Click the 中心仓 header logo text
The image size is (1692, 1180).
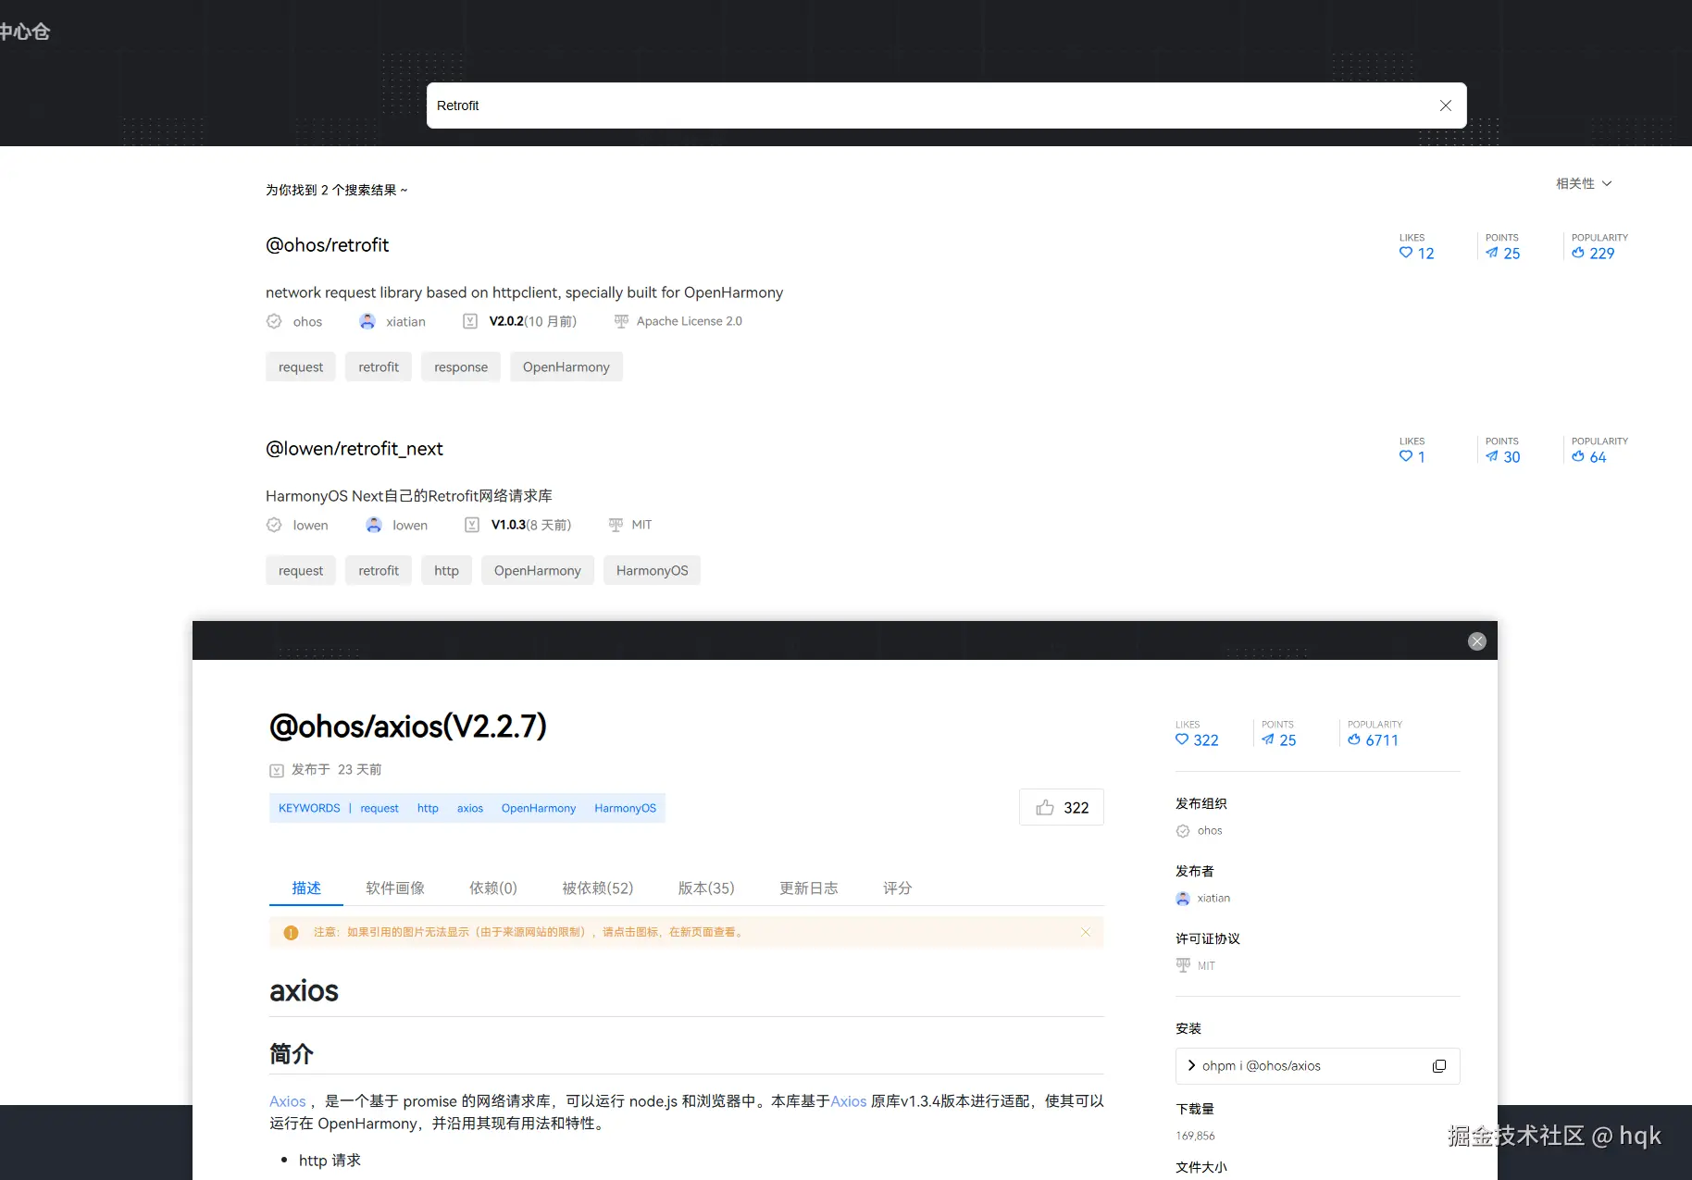coord(25,31)
